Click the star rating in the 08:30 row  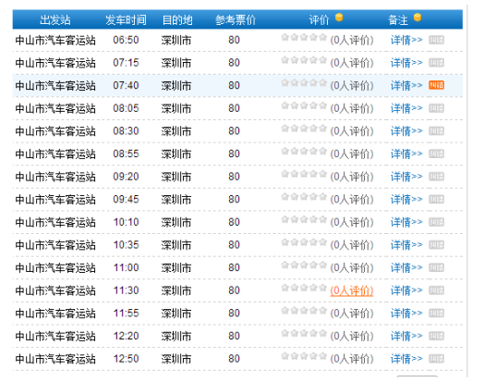(x=304, y=129)
